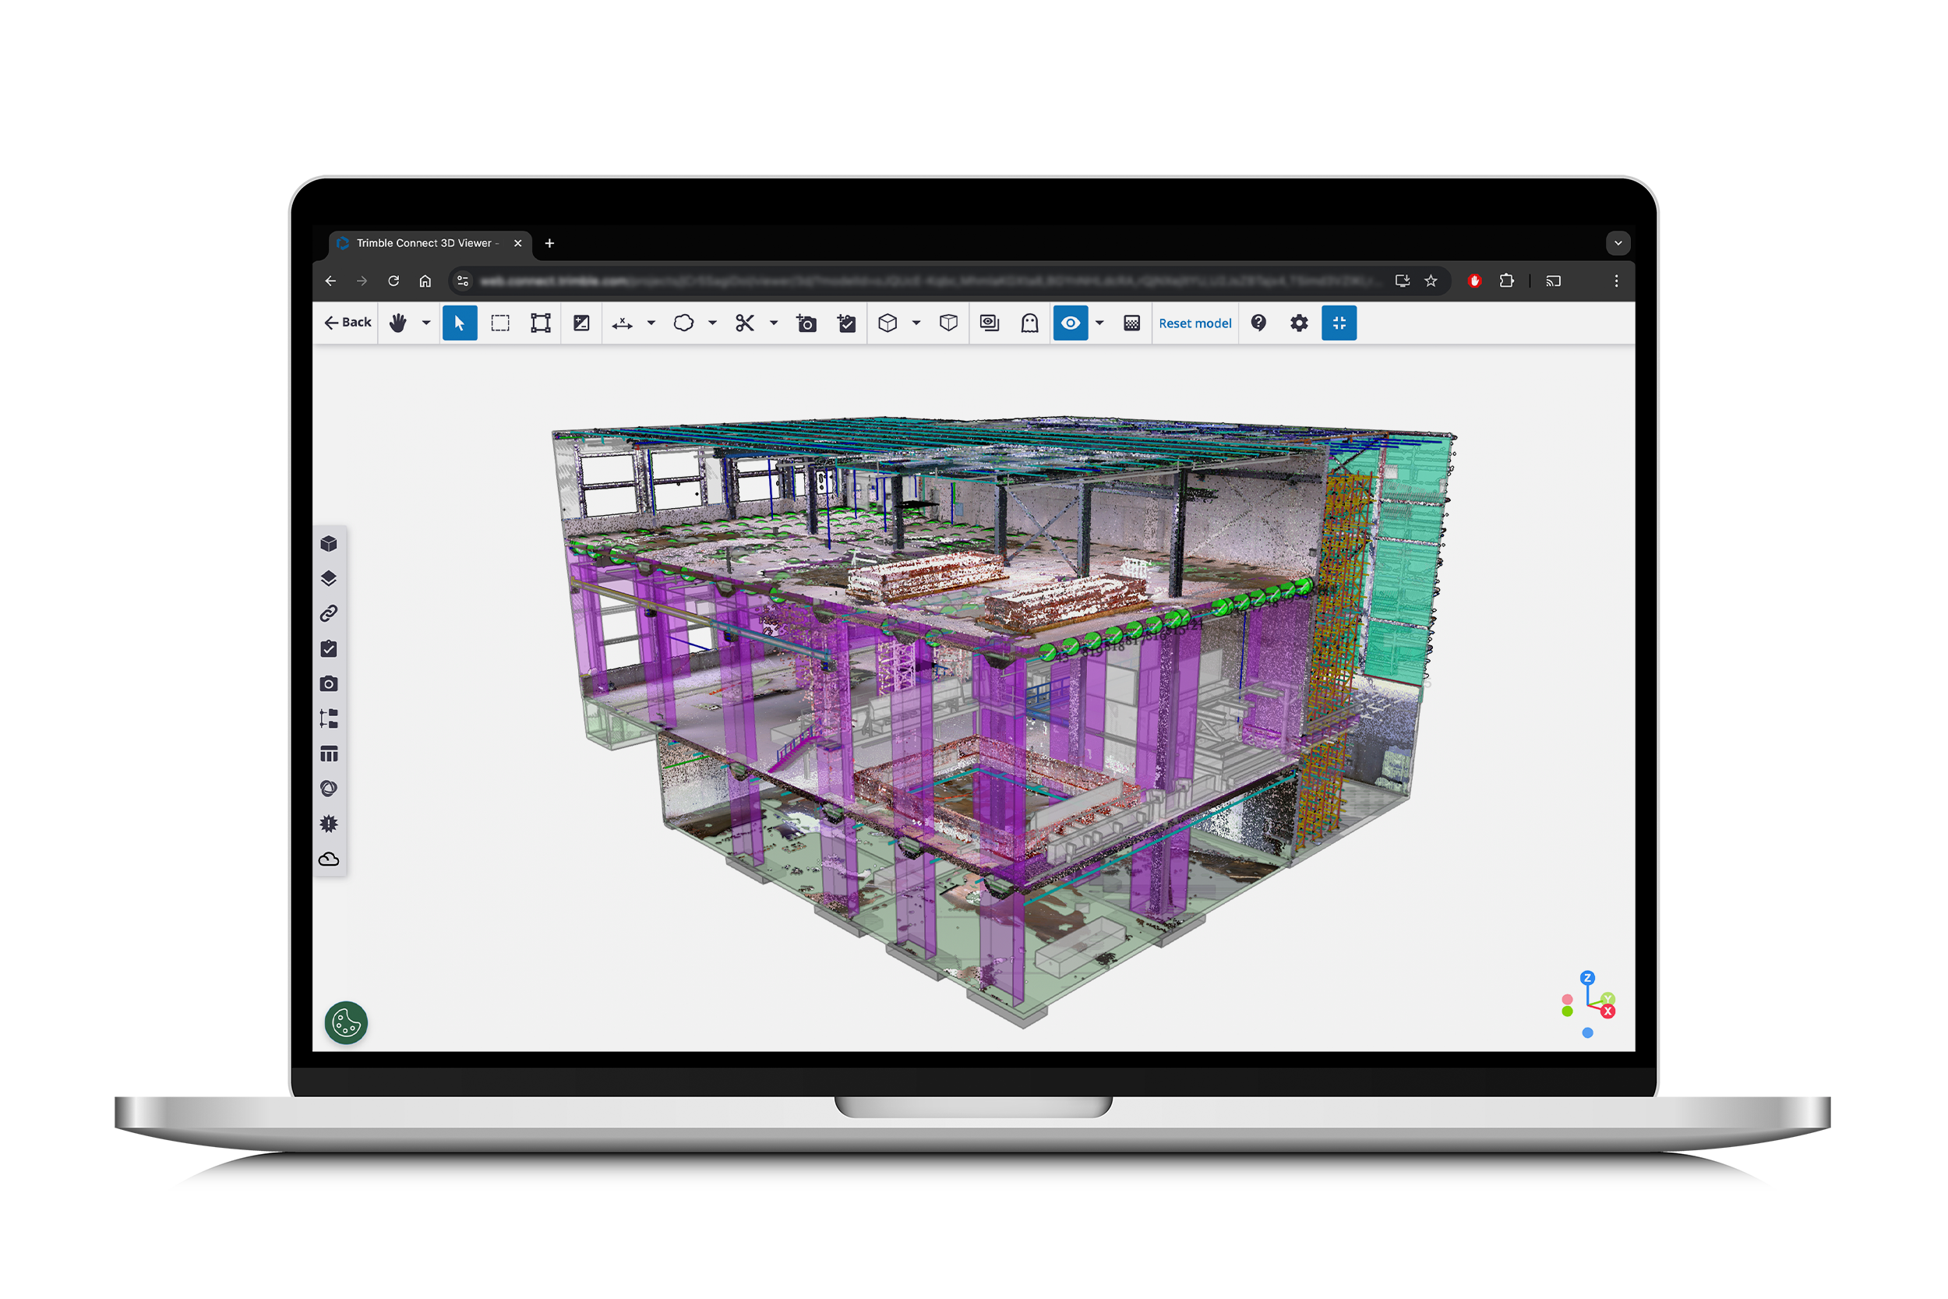Toggle the perspective projection cube icon
Viewport: 1948px width, 1299px height.
(949, 323)
